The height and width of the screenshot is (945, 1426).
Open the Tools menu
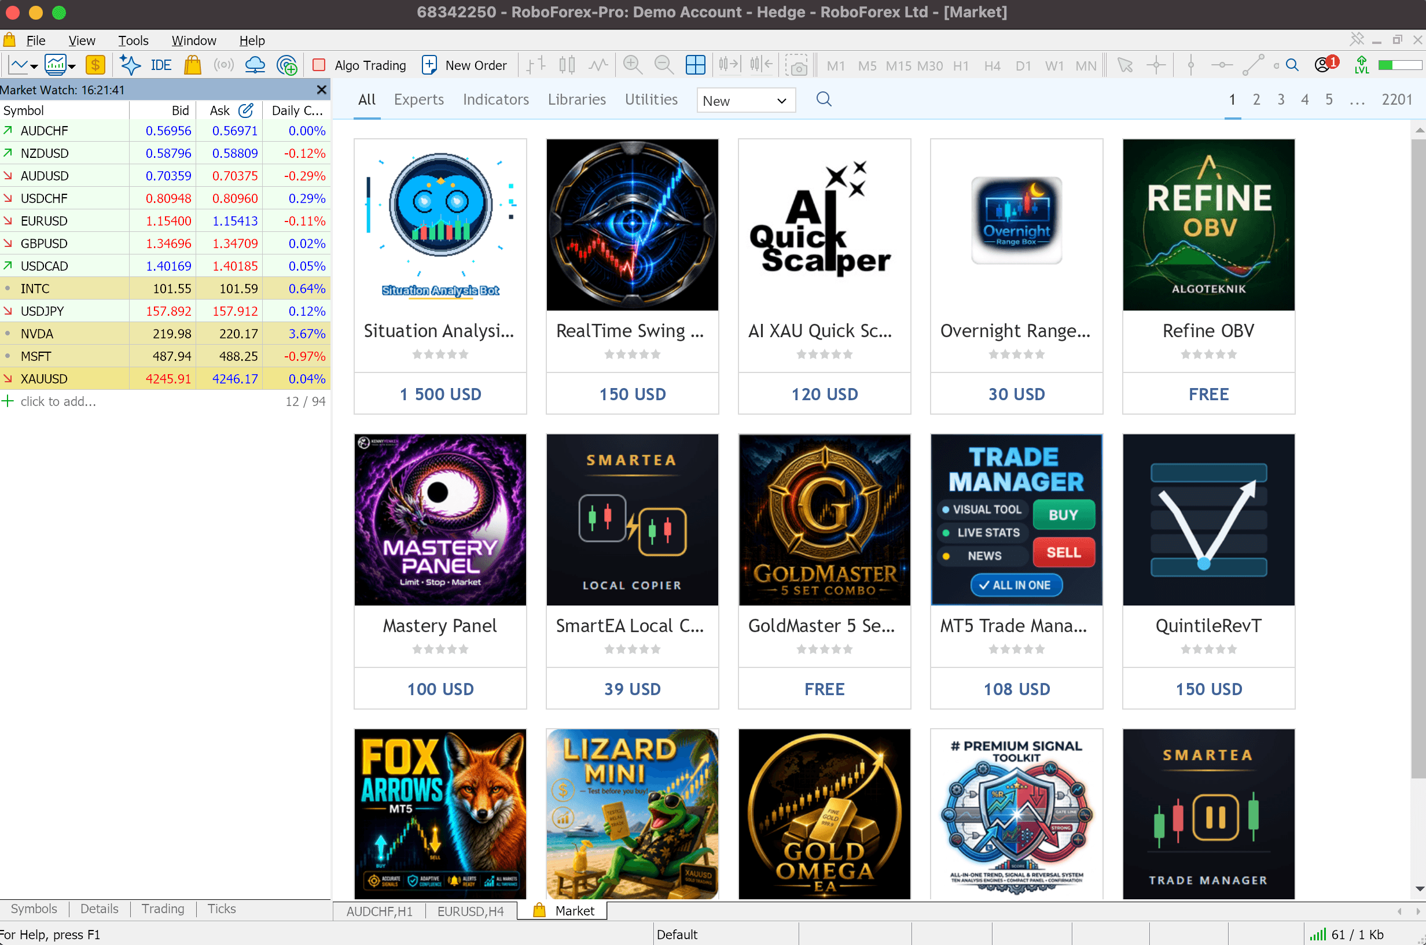coord(133,40)
